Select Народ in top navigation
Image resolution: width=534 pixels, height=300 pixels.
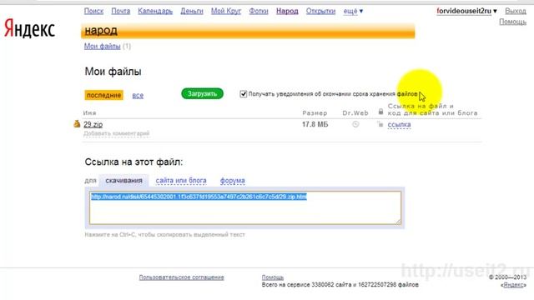287,11
